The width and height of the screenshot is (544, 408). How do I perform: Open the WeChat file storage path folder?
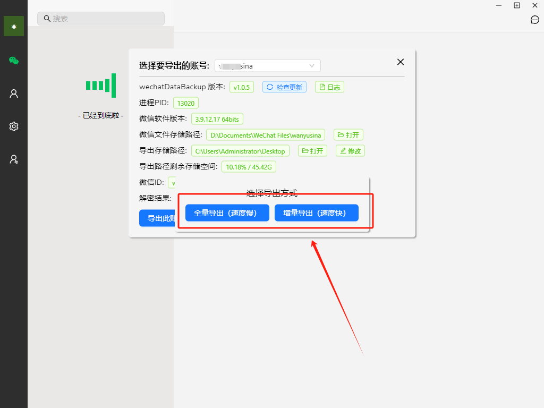click(x=348, y=135)
